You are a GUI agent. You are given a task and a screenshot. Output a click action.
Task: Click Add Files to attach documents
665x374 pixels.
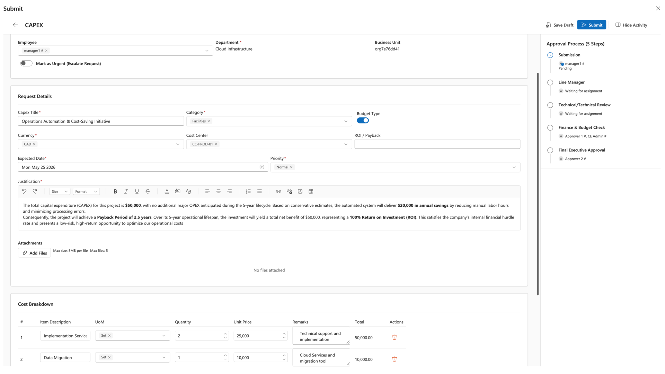[34, 253]
